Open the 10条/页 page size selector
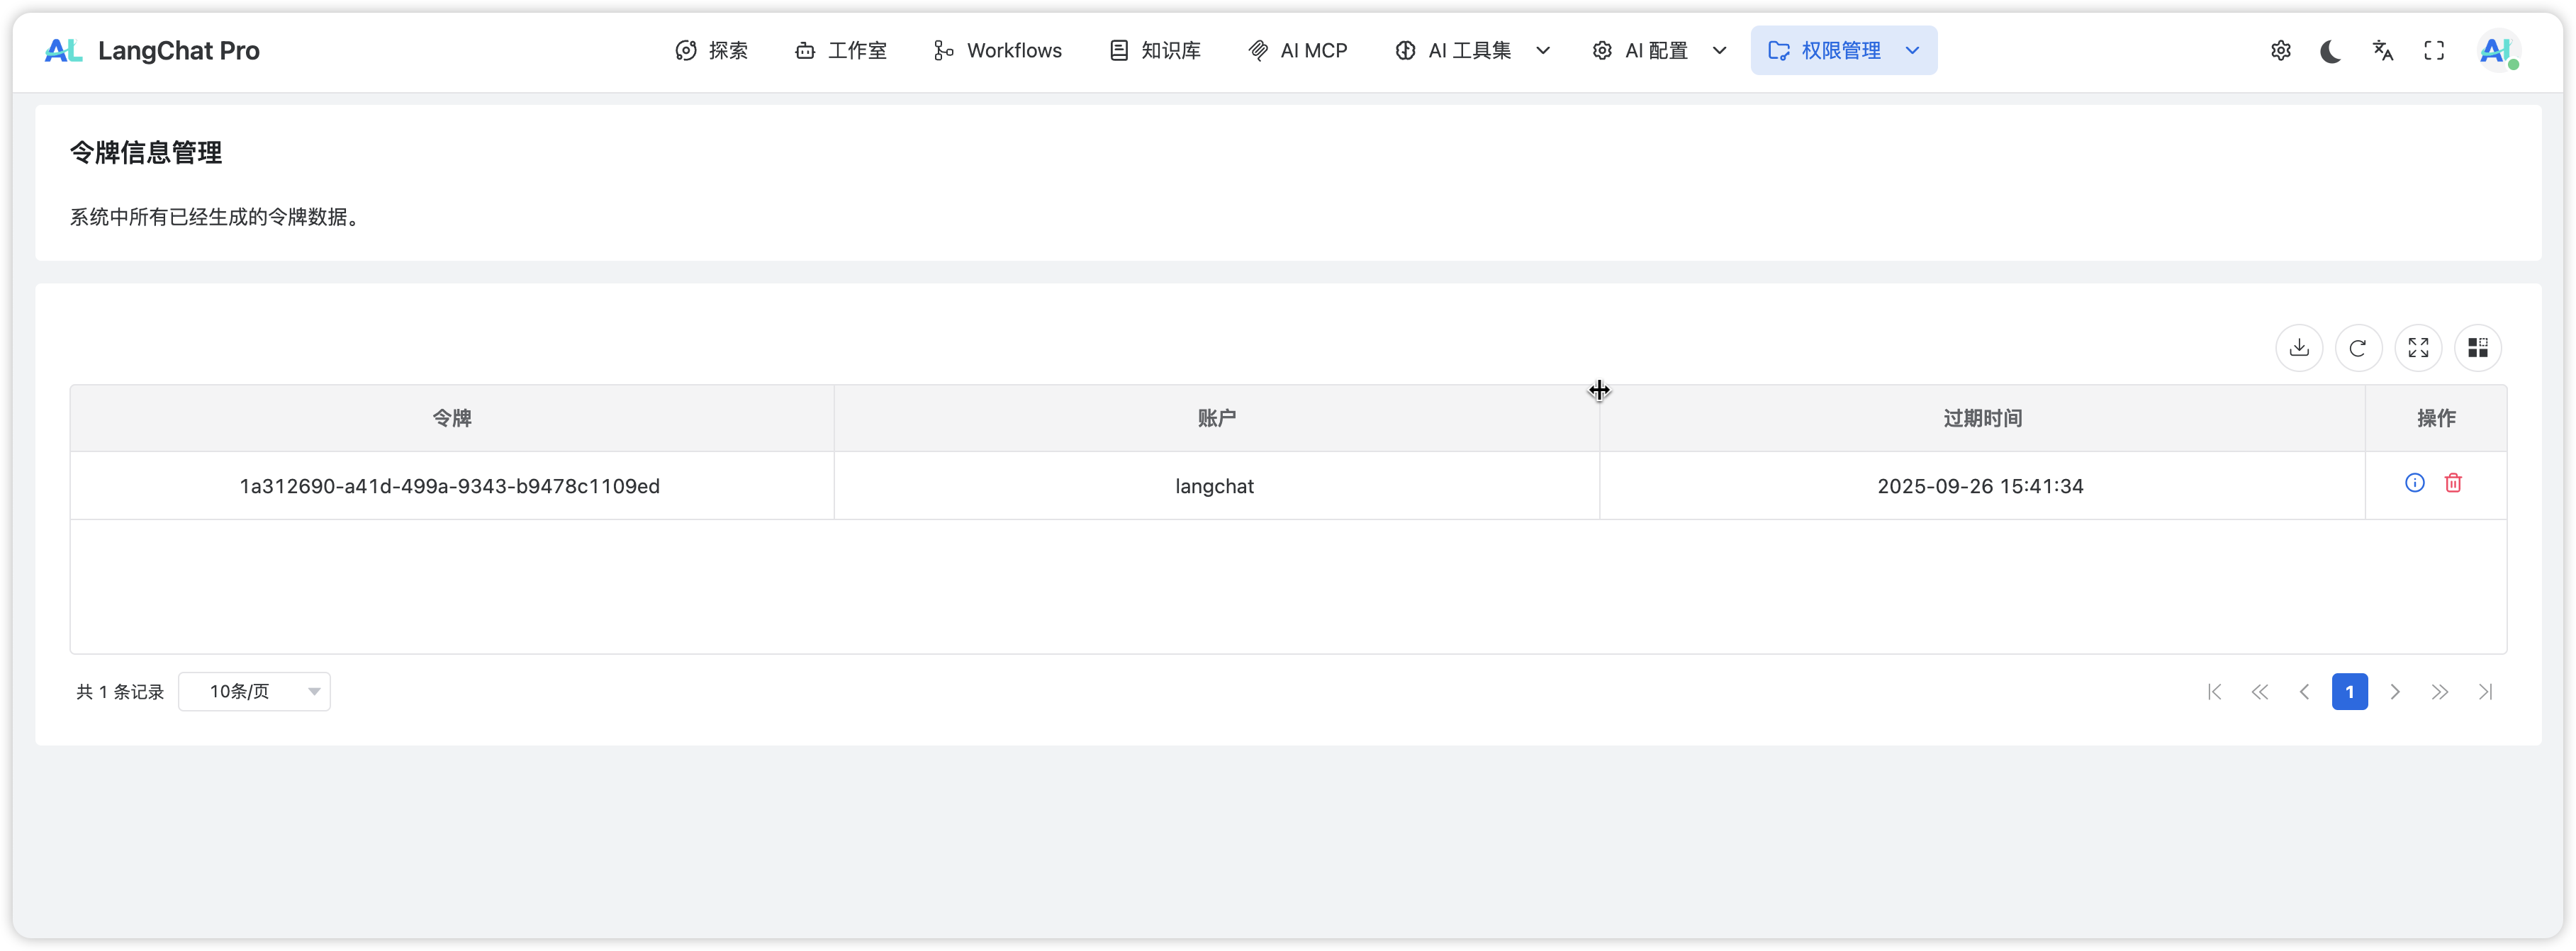Screen dimensions: 2576x951 254,692
